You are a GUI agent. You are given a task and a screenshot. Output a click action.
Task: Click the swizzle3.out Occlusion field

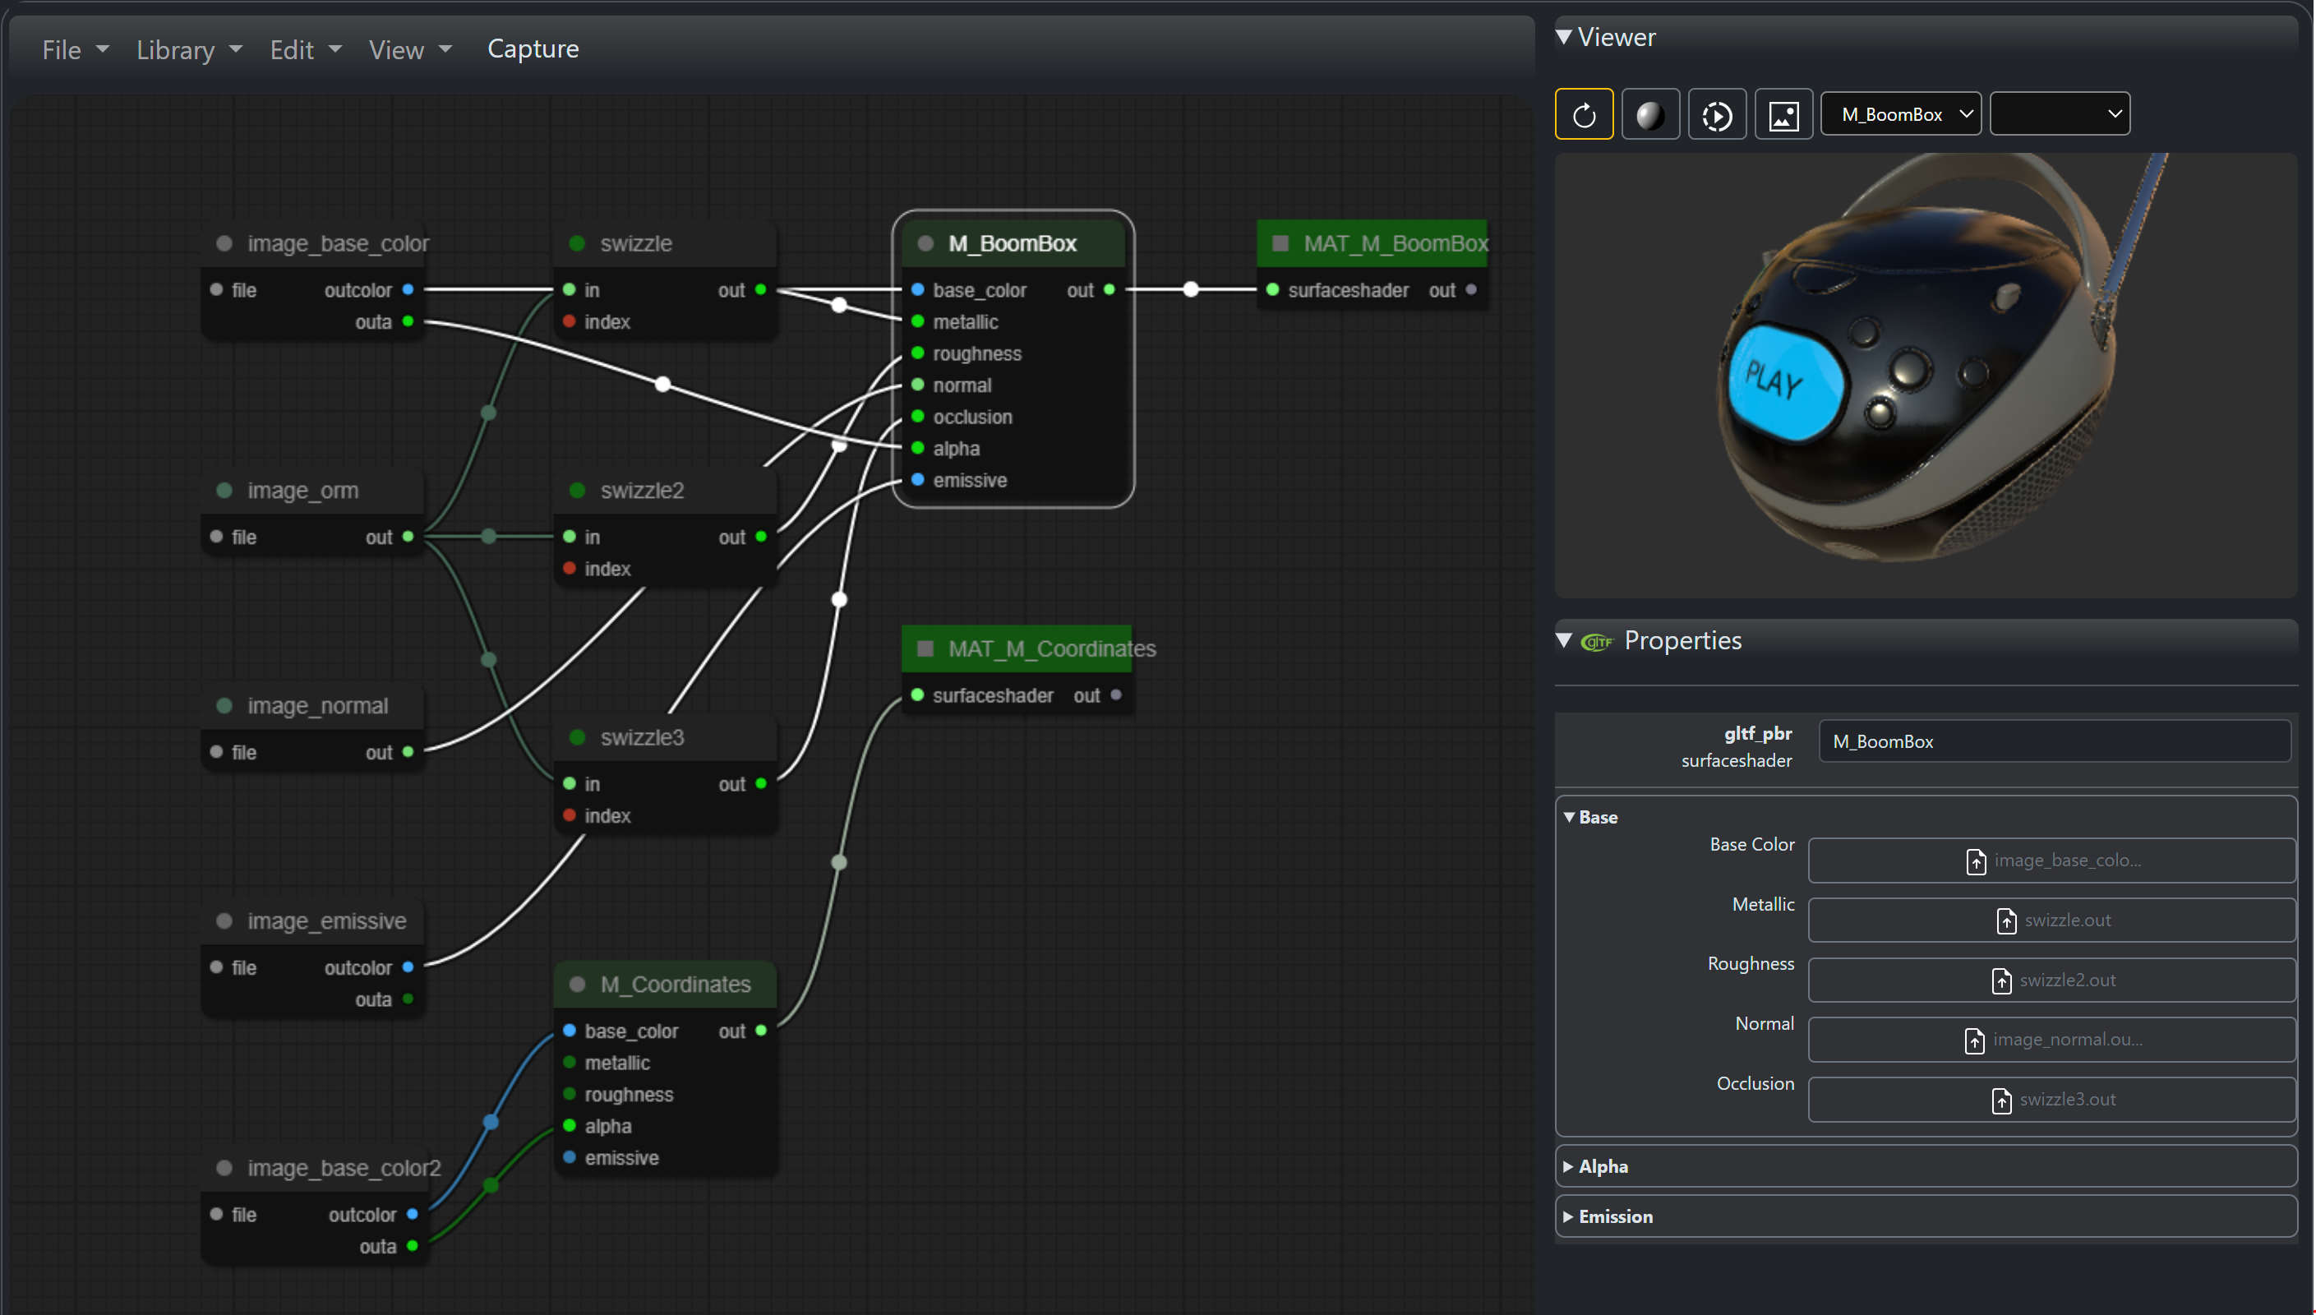pos(2051,1099)
